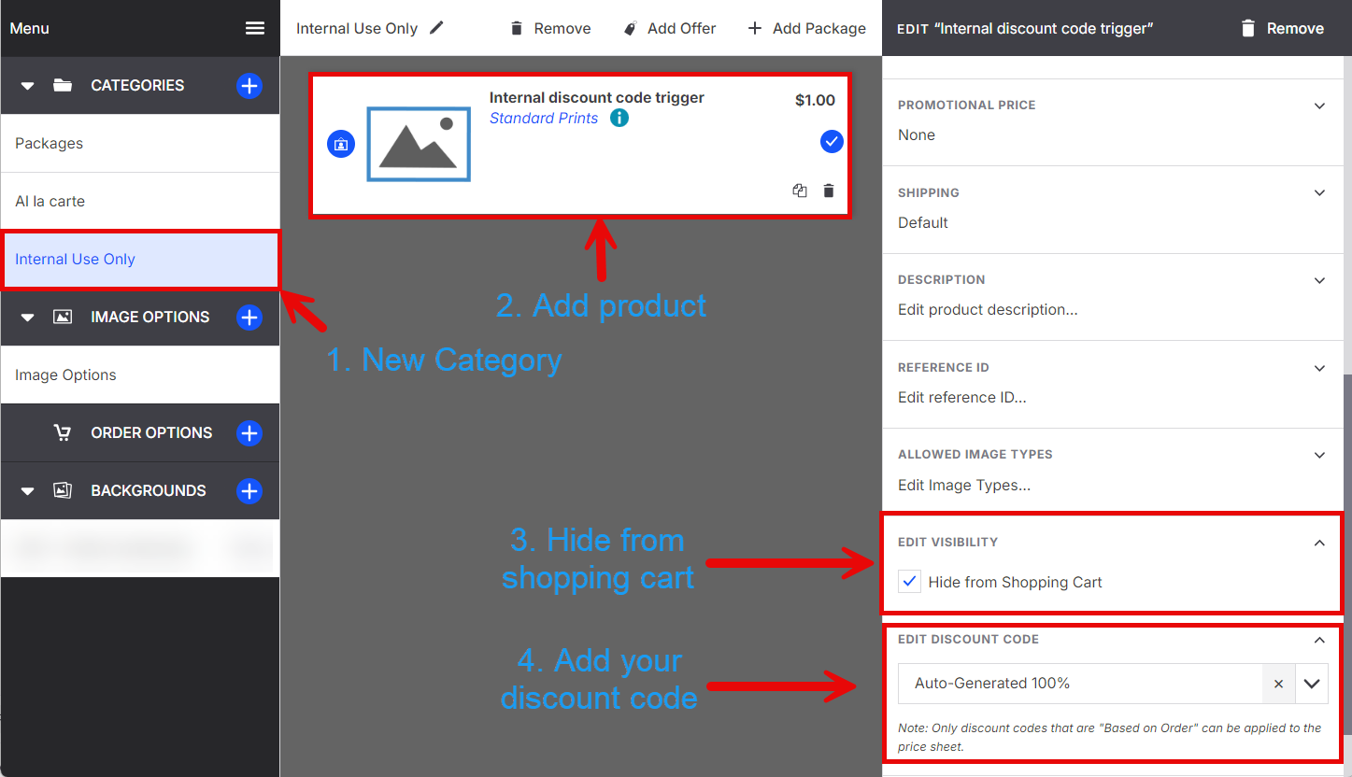Screen dimensions: 1352x777
Task: Add a new category with plus icon
Action: pyautogui.click(x=249, y=86)
